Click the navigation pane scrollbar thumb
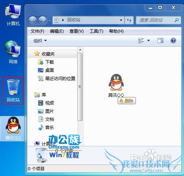Viewport: 184px width, 176px height. tap(80, 87)
